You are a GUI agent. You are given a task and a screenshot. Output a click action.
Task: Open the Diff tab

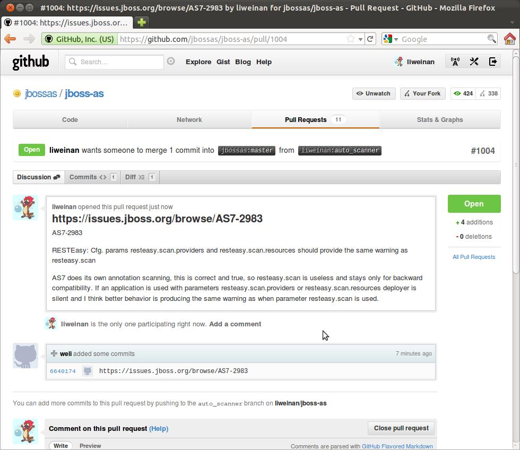coord(140,177)
